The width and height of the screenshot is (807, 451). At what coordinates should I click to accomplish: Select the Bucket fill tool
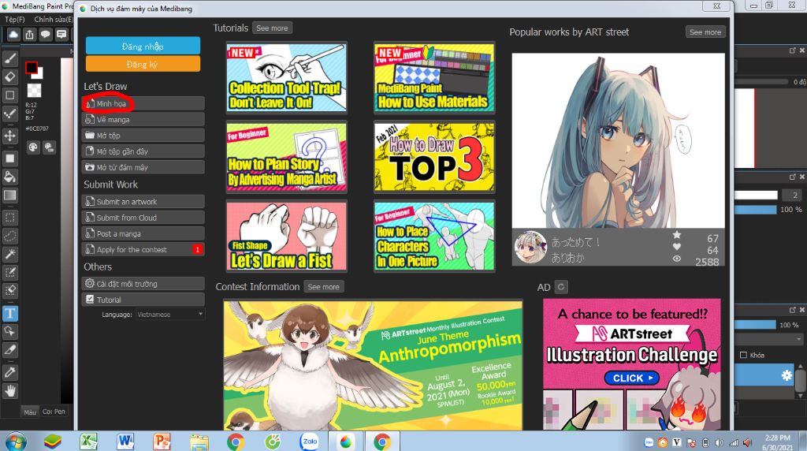9,177
